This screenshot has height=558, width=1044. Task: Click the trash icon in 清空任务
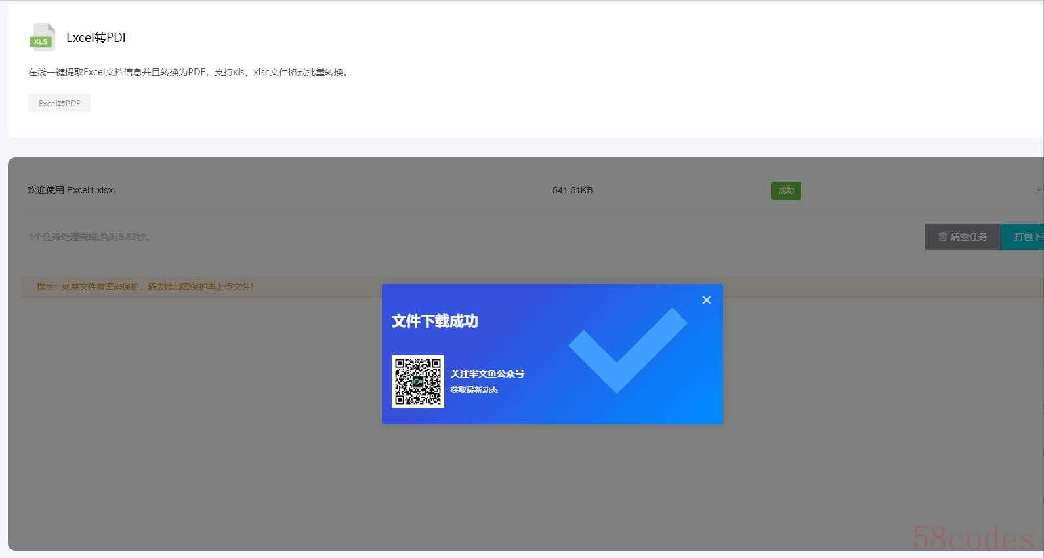[x=942, y=237]
